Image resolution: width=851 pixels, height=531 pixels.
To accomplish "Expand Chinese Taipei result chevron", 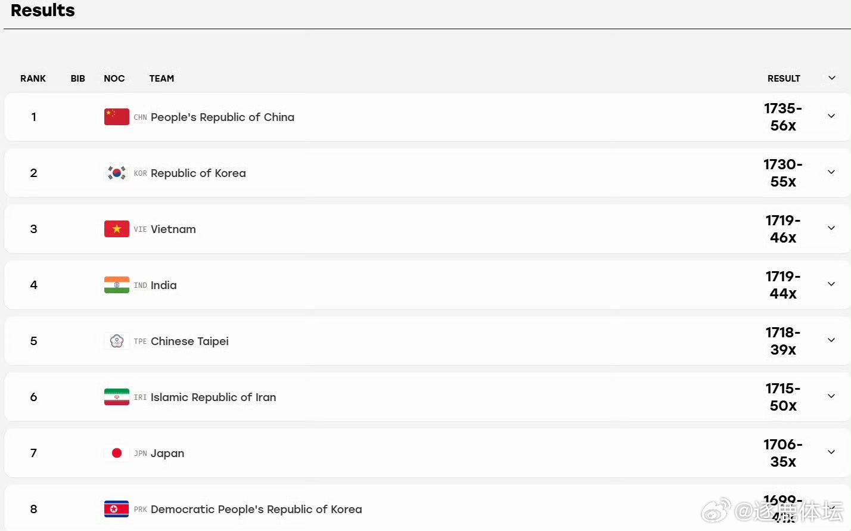I will pyautogui.click(x=831, y=340).
